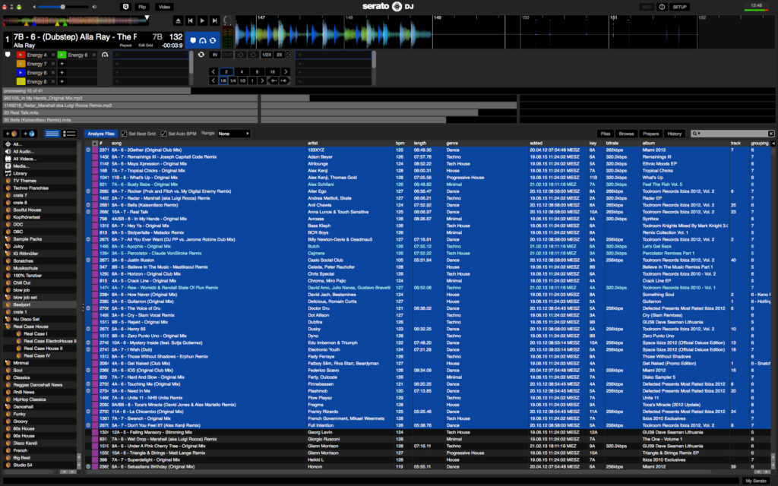Select the 1/8 beat loop roll size
Image resolution: width=778 pixels, height=486 pixels.
click(x=223, y=80)
